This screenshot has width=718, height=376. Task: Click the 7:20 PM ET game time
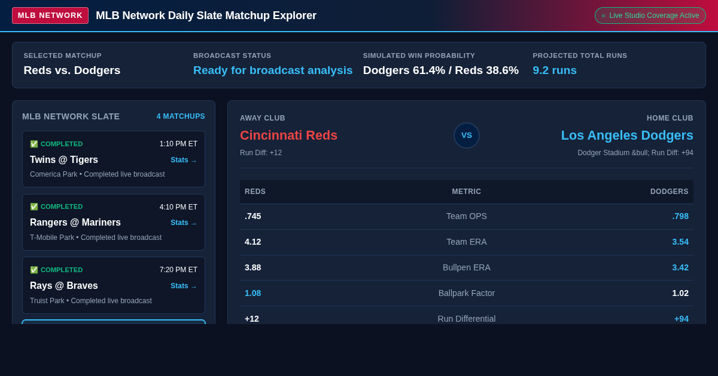click(x=178, y=270)
